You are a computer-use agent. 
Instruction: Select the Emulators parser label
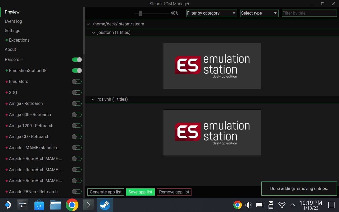[x=19, y=82]
